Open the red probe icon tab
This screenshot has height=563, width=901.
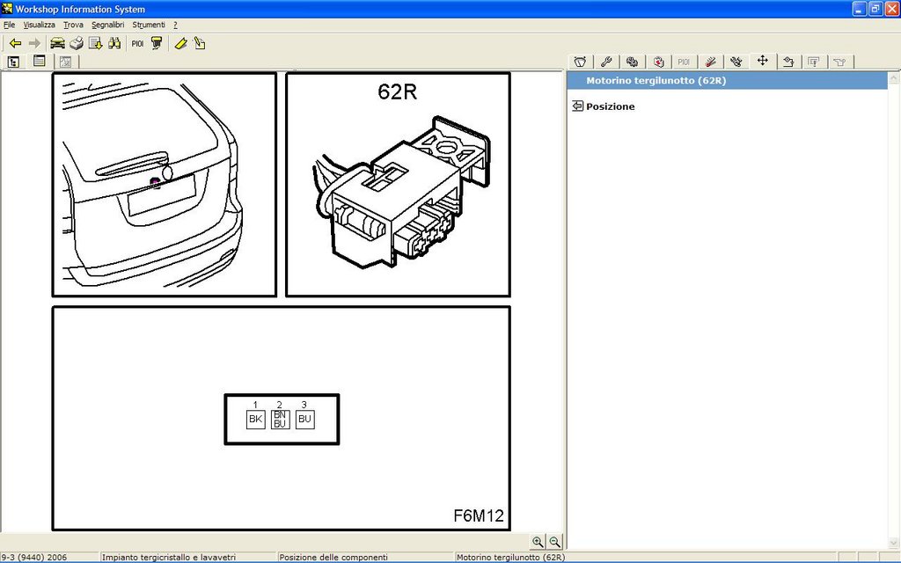point(710,62)
